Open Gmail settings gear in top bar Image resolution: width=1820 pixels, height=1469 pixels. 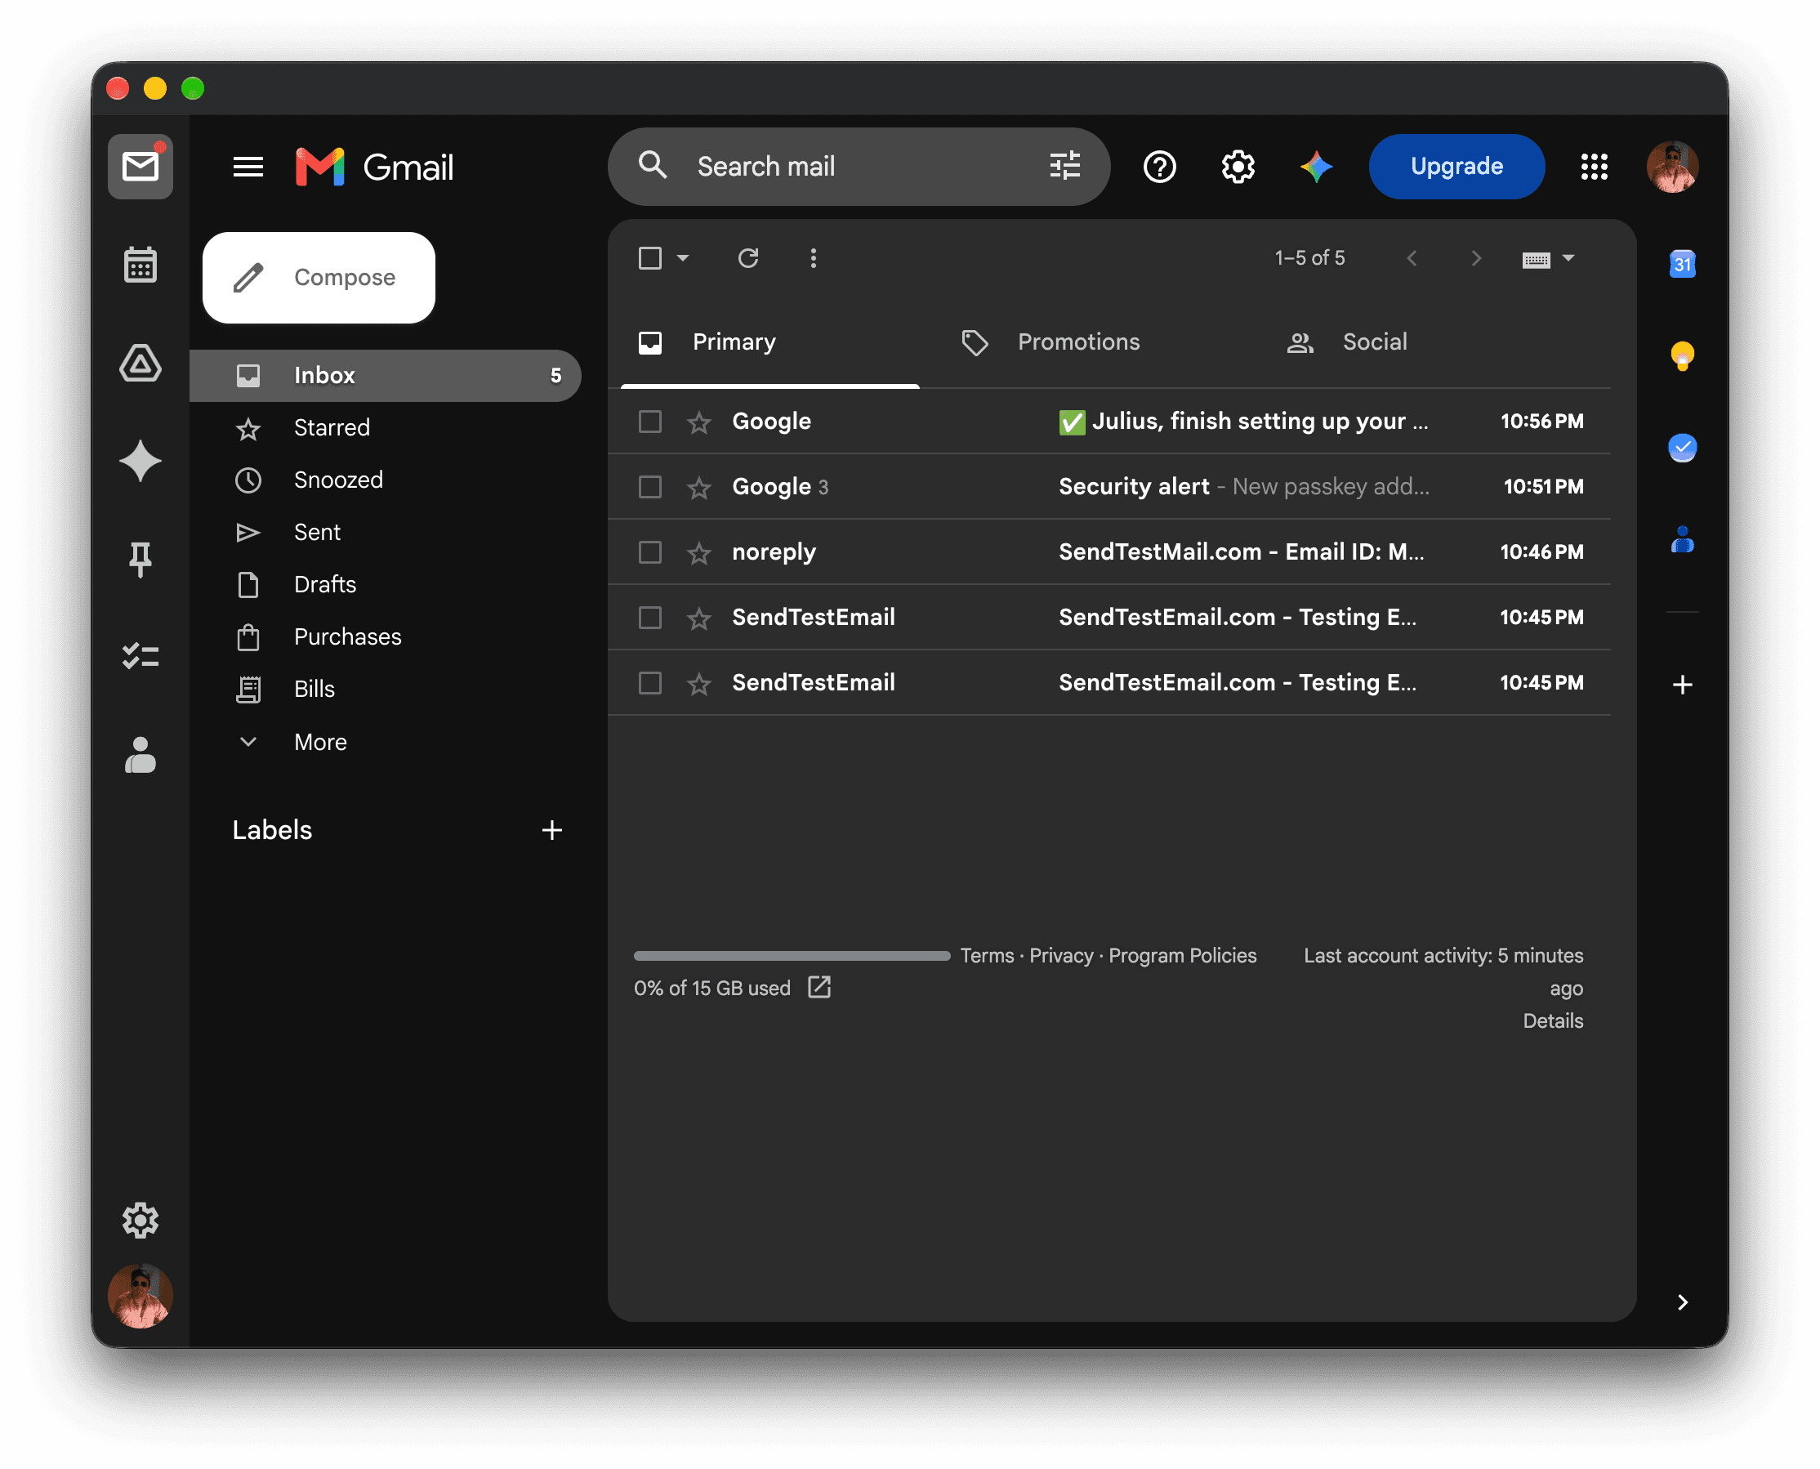[1238, 167]
